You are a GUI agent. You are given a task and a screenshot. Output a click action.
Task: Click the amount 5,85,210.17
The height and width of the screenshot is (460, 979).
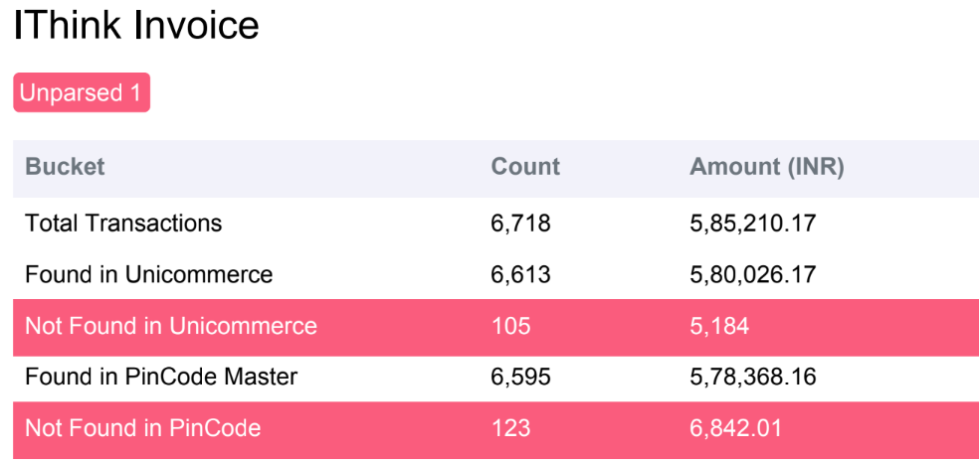[x=753, y=224]
